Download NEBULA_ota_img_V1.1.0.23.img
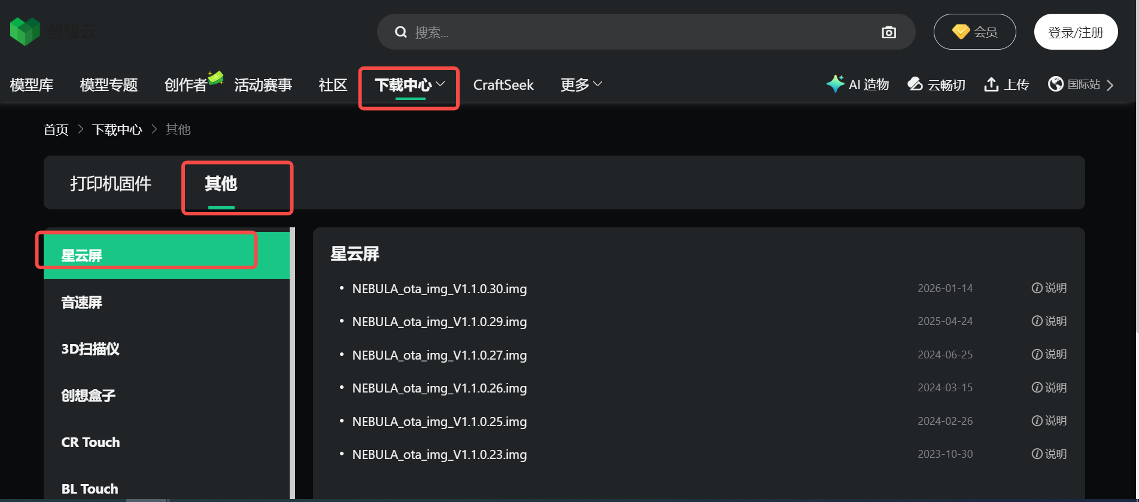The image size is (1139, 502). [439, 455]
